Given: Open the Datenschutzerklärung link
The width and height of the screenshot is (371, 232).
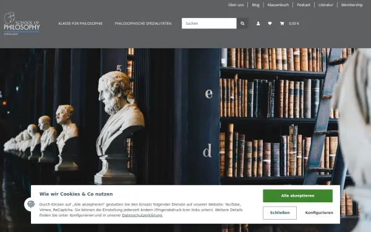Looking at the screenshot, I should click(142, 215).
